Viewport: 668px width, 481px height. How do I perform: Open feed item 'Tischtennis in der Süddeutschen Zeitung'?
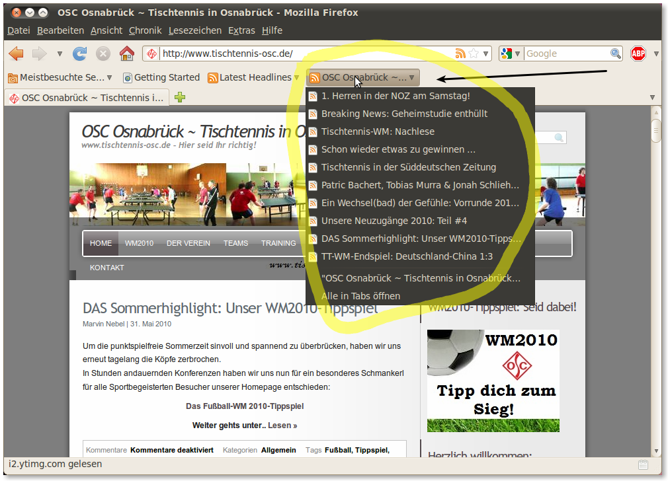420,168
